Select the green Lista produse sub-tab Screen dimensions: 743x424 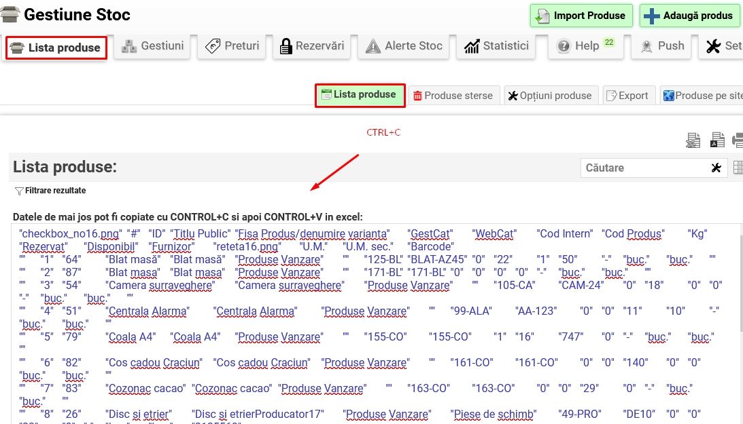tap(360, 96)
